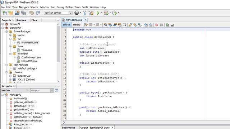This screenshot has width=230, height=129.
Task: Click Find Next Occurrence icon
Action: tap(115, 25)
